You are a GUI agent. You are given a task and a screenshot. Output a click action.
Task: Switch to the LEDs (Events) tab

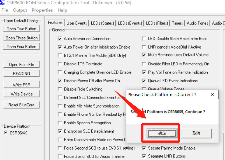click(x=130, y=23)
